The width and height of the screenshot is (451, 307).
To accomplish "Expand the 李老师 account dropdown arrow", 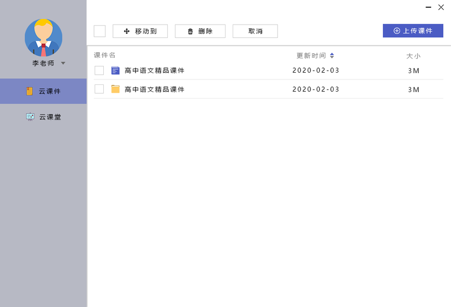I will [x=63, y=63].
